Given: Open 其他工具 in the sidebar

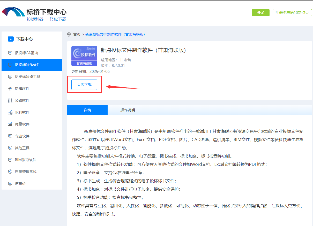Looking at the screenshot, I should point(32,148).
